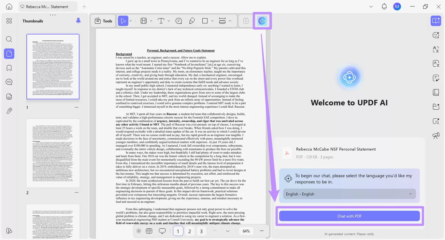Click the plus to open a new tab

[x=84, y=7]
